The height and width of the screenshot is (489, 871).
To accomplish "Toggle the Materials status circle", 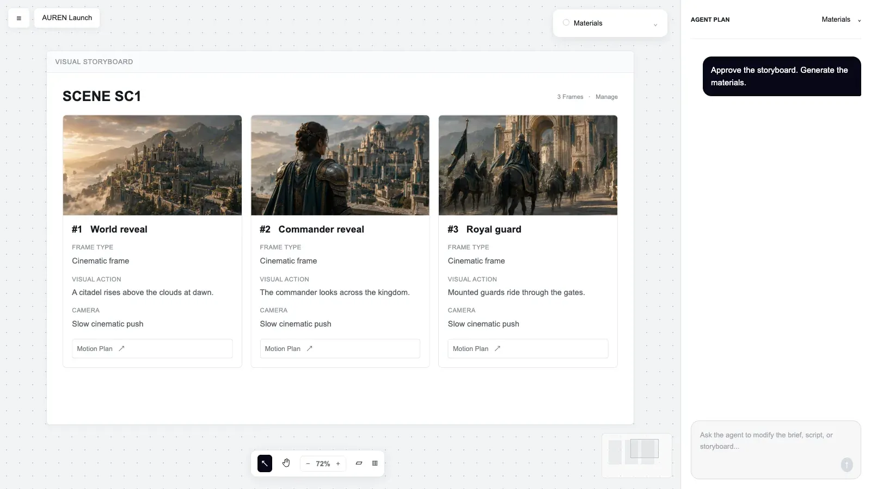I will point(566,23).
